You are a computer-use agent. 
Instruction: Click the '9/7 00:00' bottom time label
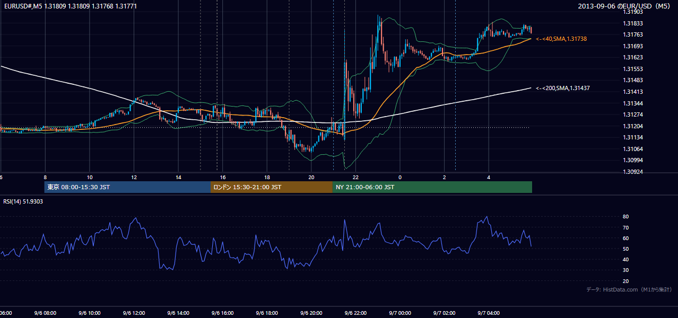tap(400, 313)
